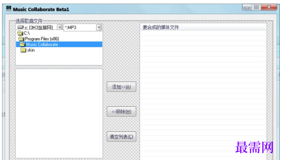Minimize the Music Collaborate window
The image size is (281, 160).
tap(247, 7)
